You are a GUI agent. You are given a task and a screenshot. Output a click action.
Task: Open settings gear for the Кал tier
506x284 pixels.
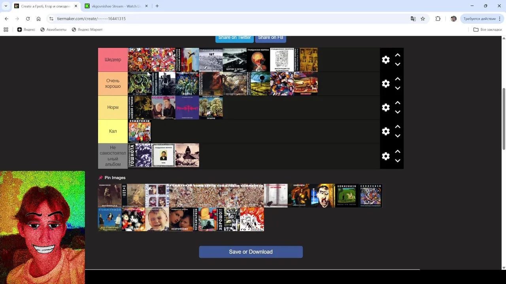click(x=386, y=131)
